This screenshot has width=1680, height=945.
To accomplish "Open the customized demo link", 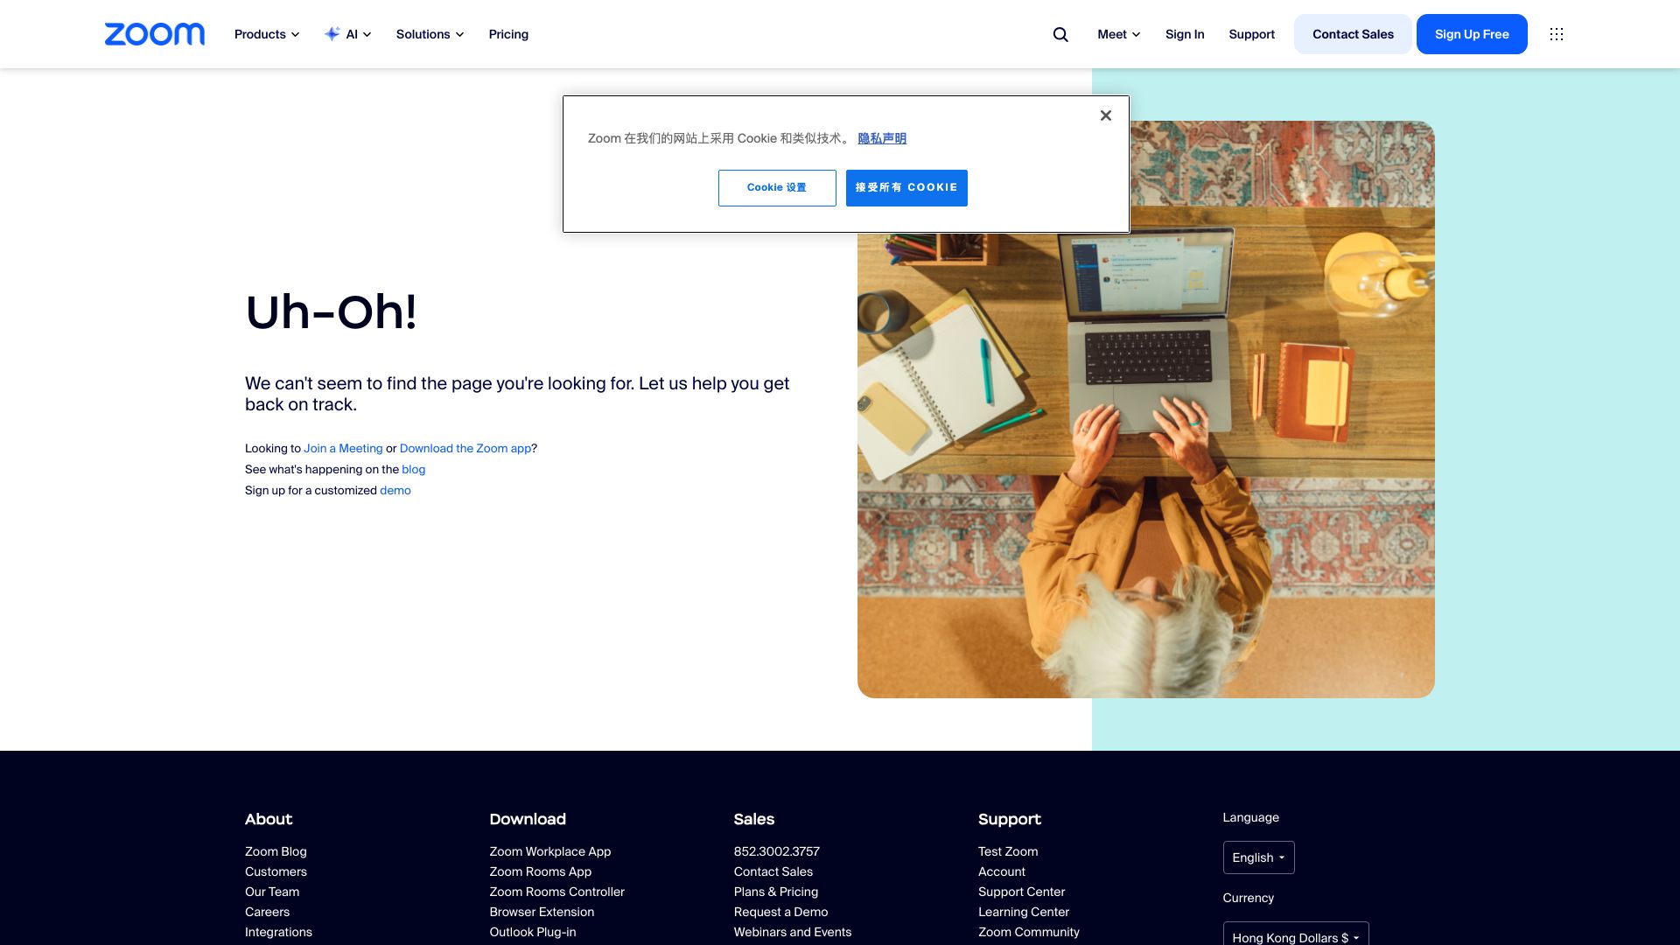I will point(395,490).
